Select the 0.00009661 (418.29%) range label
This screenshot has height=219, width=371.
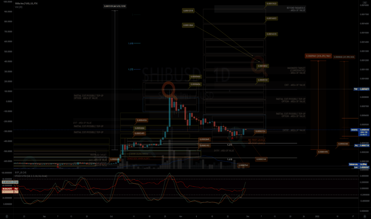(x=318, y=56)
